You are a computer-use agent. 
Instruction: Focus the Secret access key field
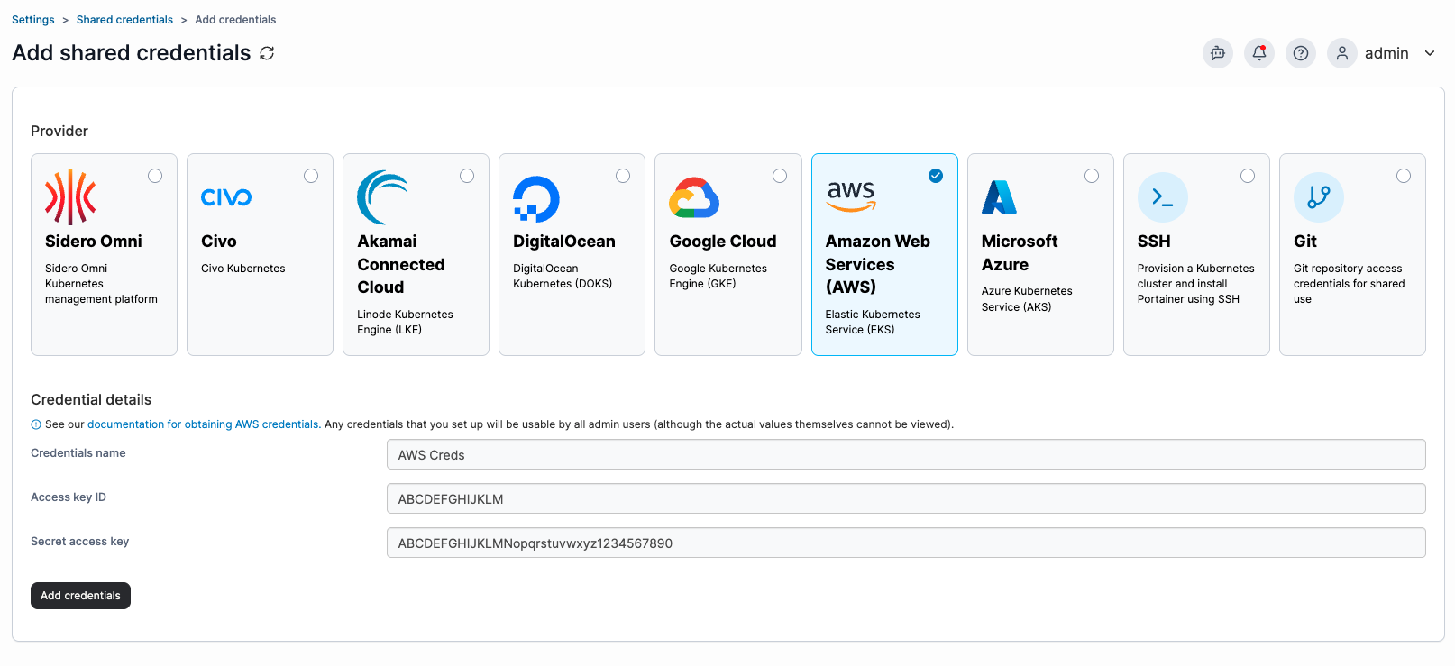(905, 543)
